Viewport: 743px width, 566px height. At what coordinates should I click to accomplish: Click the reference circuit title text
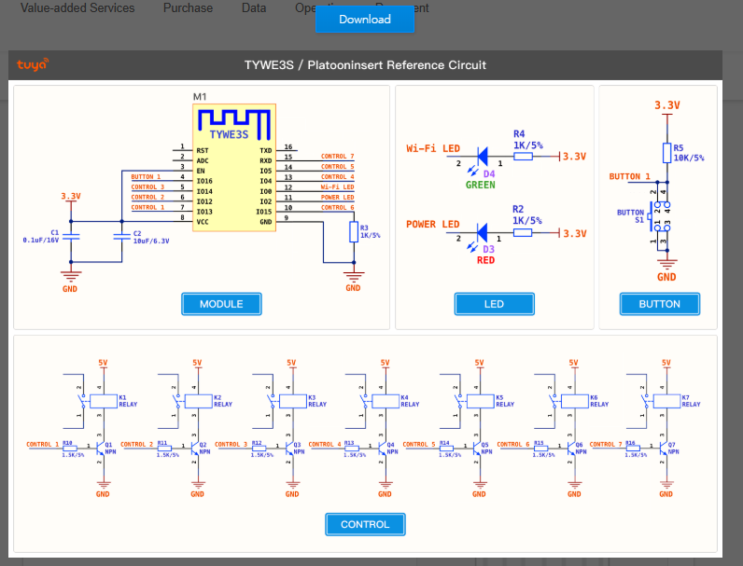pyautogui.click(x=365, y=65)
